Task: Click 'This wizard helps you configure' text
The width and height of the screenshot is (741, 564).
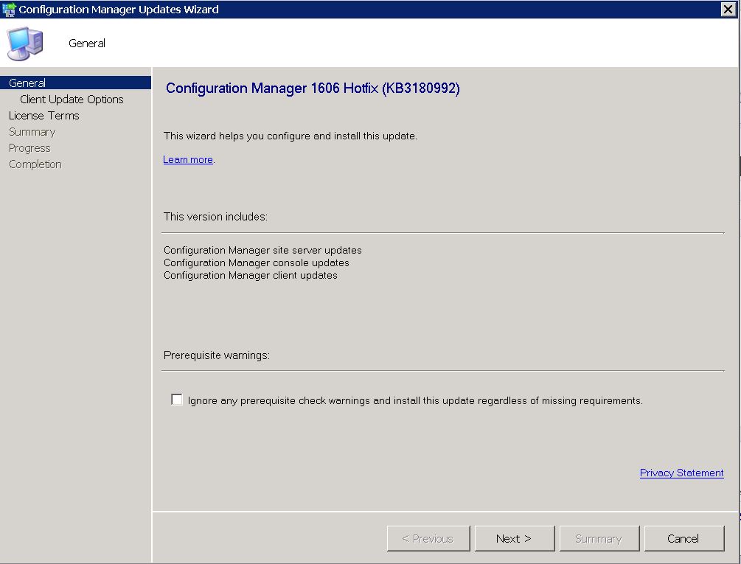Action: tap(291, 136)
